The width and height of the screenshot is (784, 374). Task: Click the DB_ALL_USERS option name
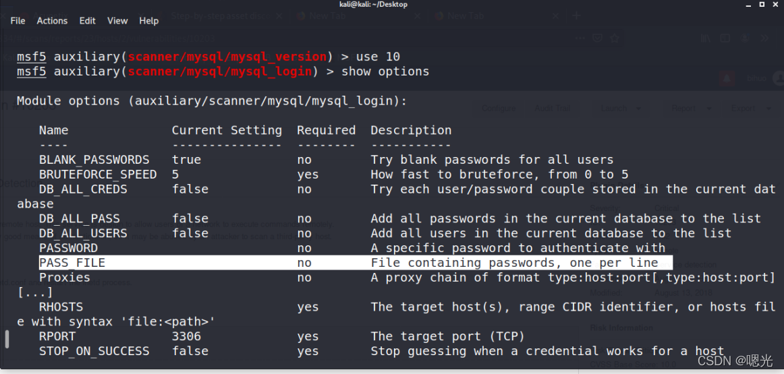83,233
